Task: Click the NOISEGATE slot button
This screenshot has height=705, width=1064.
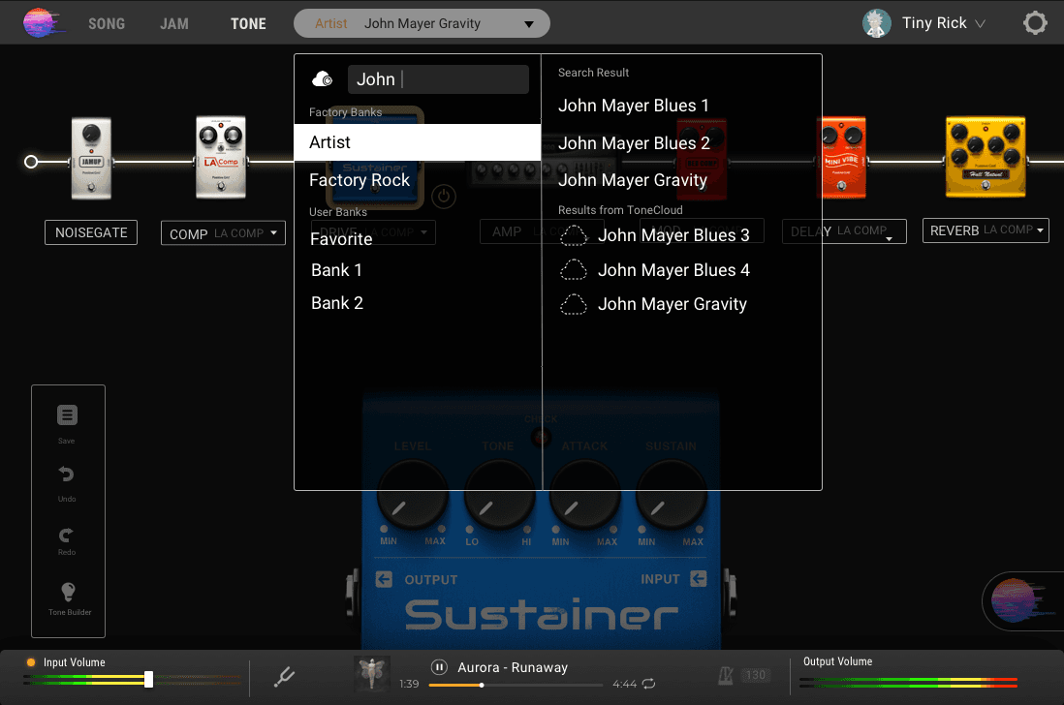Action: [91, 232]
